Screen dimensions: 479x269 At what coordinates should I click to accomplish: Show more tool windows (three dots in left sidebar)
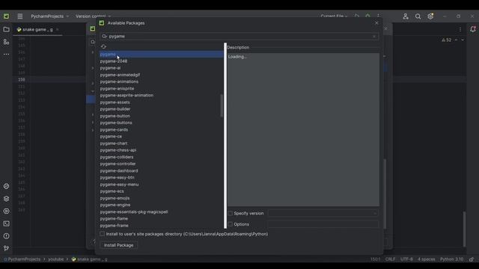pyautogui.click(x=6, y=55)
